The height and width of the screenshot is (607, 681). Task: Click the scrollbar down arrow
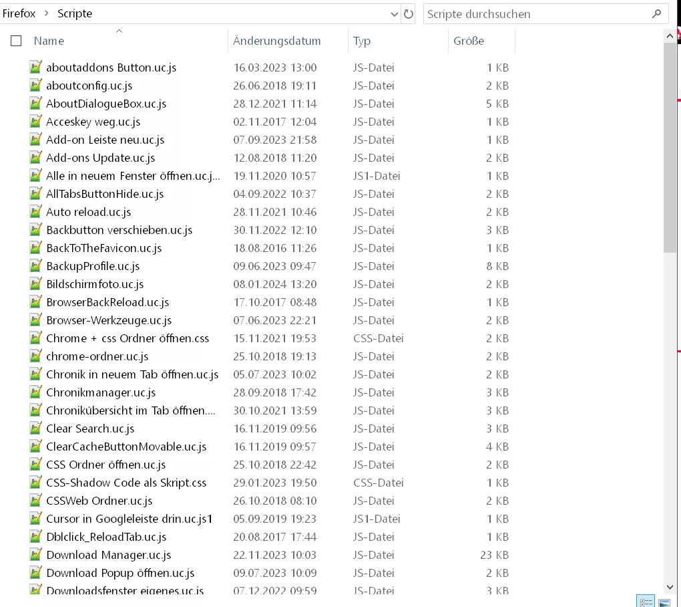click(670, 587)
